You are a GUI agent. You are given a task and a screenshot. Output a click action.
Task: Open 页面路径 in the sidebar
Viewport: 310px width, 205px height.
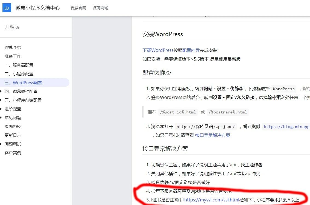point(13,126)
